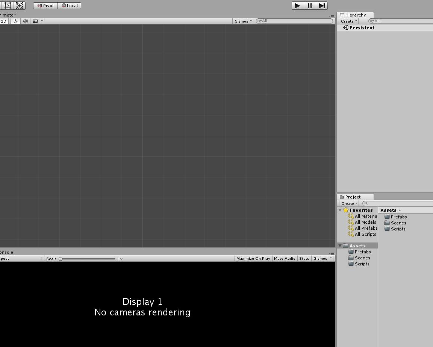Open Hierarchy Create dropdown
The image size is (433, 347).
tap(349, 21)
